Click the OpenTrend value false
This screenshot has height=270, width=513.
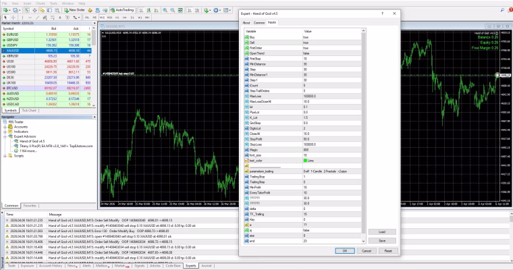coord(331,53)
